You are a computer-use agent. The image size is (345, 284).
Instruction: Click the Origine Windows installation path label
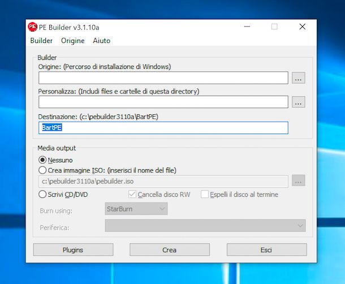tap(105, 67)
